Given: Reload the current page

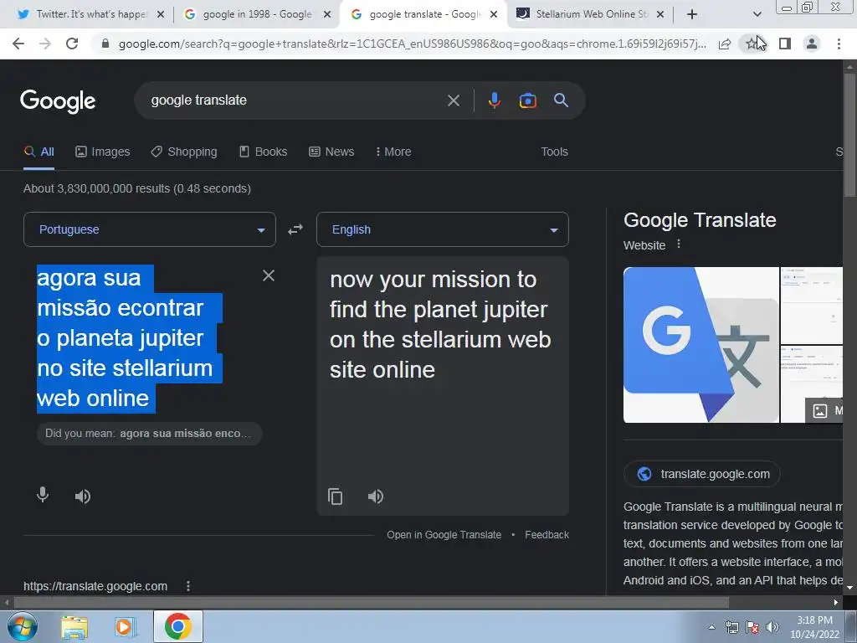Looking at the screenshot, I should pos(72,44).
